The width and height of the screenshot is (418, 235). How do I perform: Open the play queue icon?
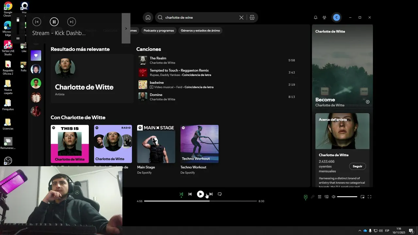tap(320, 197)
